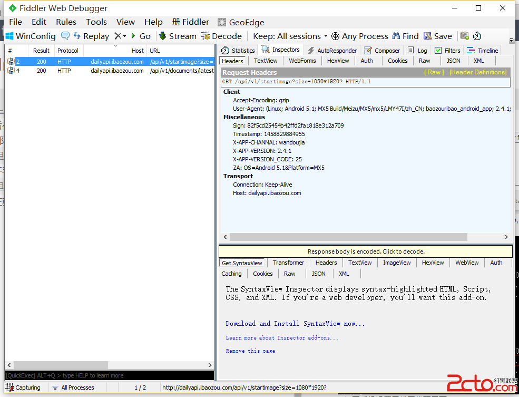Open the Rules menu
The height and width of the screenshot is (397, 519).
coord(66,22)
